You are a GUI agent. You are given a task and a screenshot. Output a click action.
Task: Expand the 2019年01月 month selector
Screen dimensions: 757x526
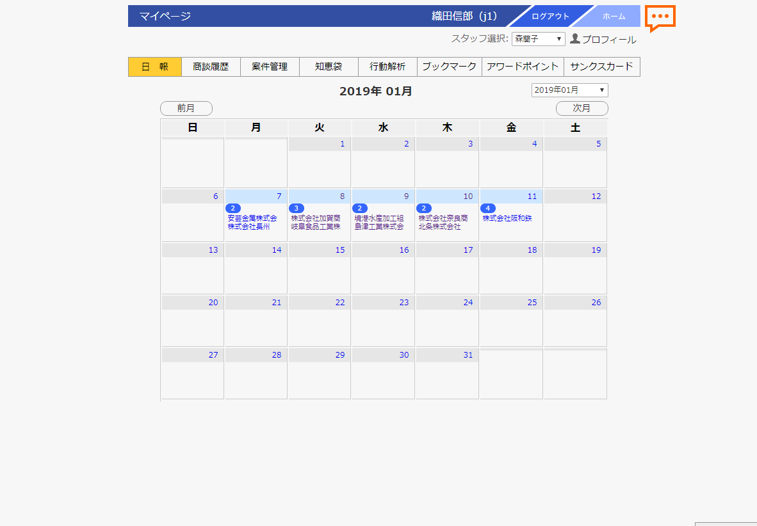(569, 90)
